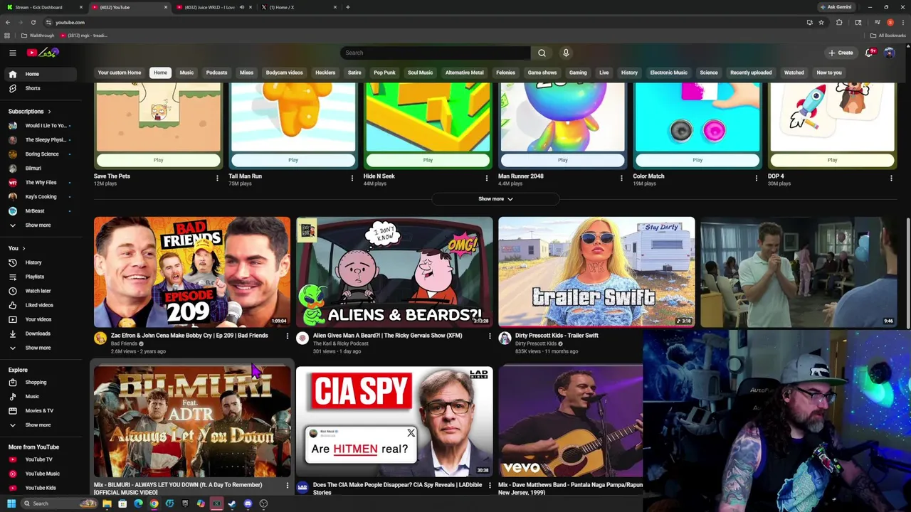Screen dimensions: 911x512
Task: Open the Subscriptions section chevron
Action: click(x=49, y=112)
